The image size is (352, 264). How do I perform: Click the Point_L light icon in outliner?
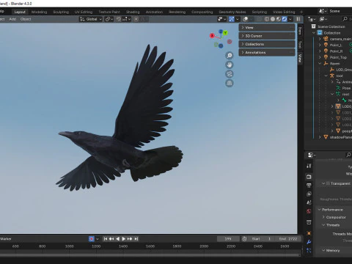click(326, 45)
